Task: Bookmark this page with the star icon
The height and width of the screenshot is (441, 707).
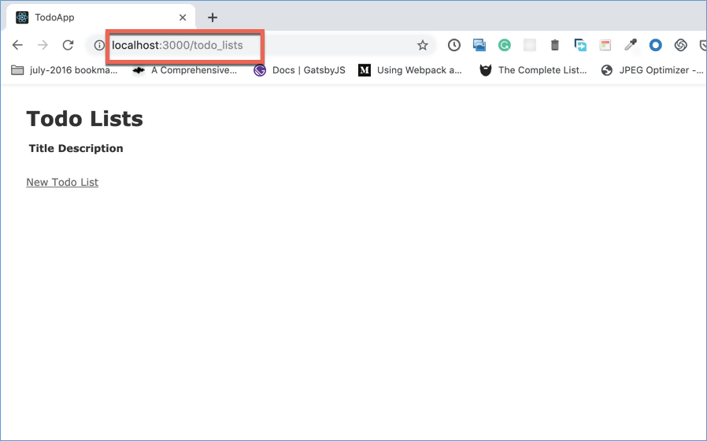Action: [x=423, y=45]
